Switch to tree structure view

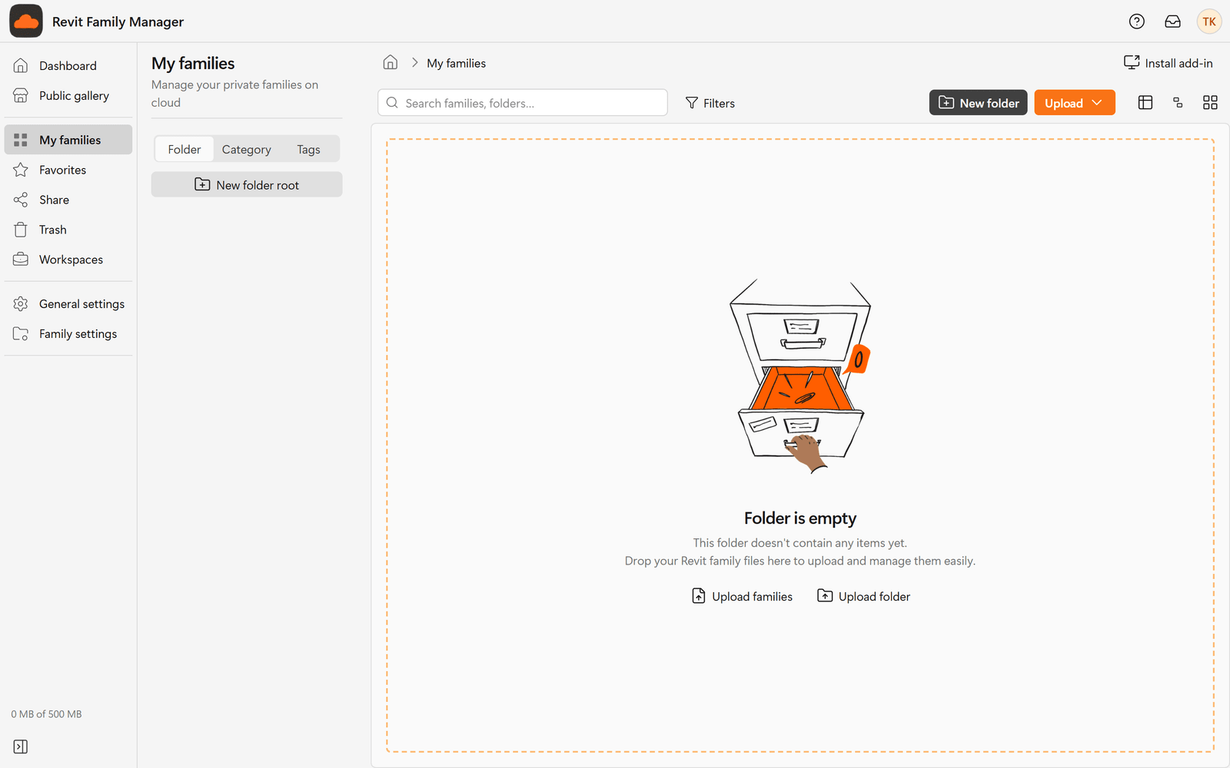(x=1178, y=103)
